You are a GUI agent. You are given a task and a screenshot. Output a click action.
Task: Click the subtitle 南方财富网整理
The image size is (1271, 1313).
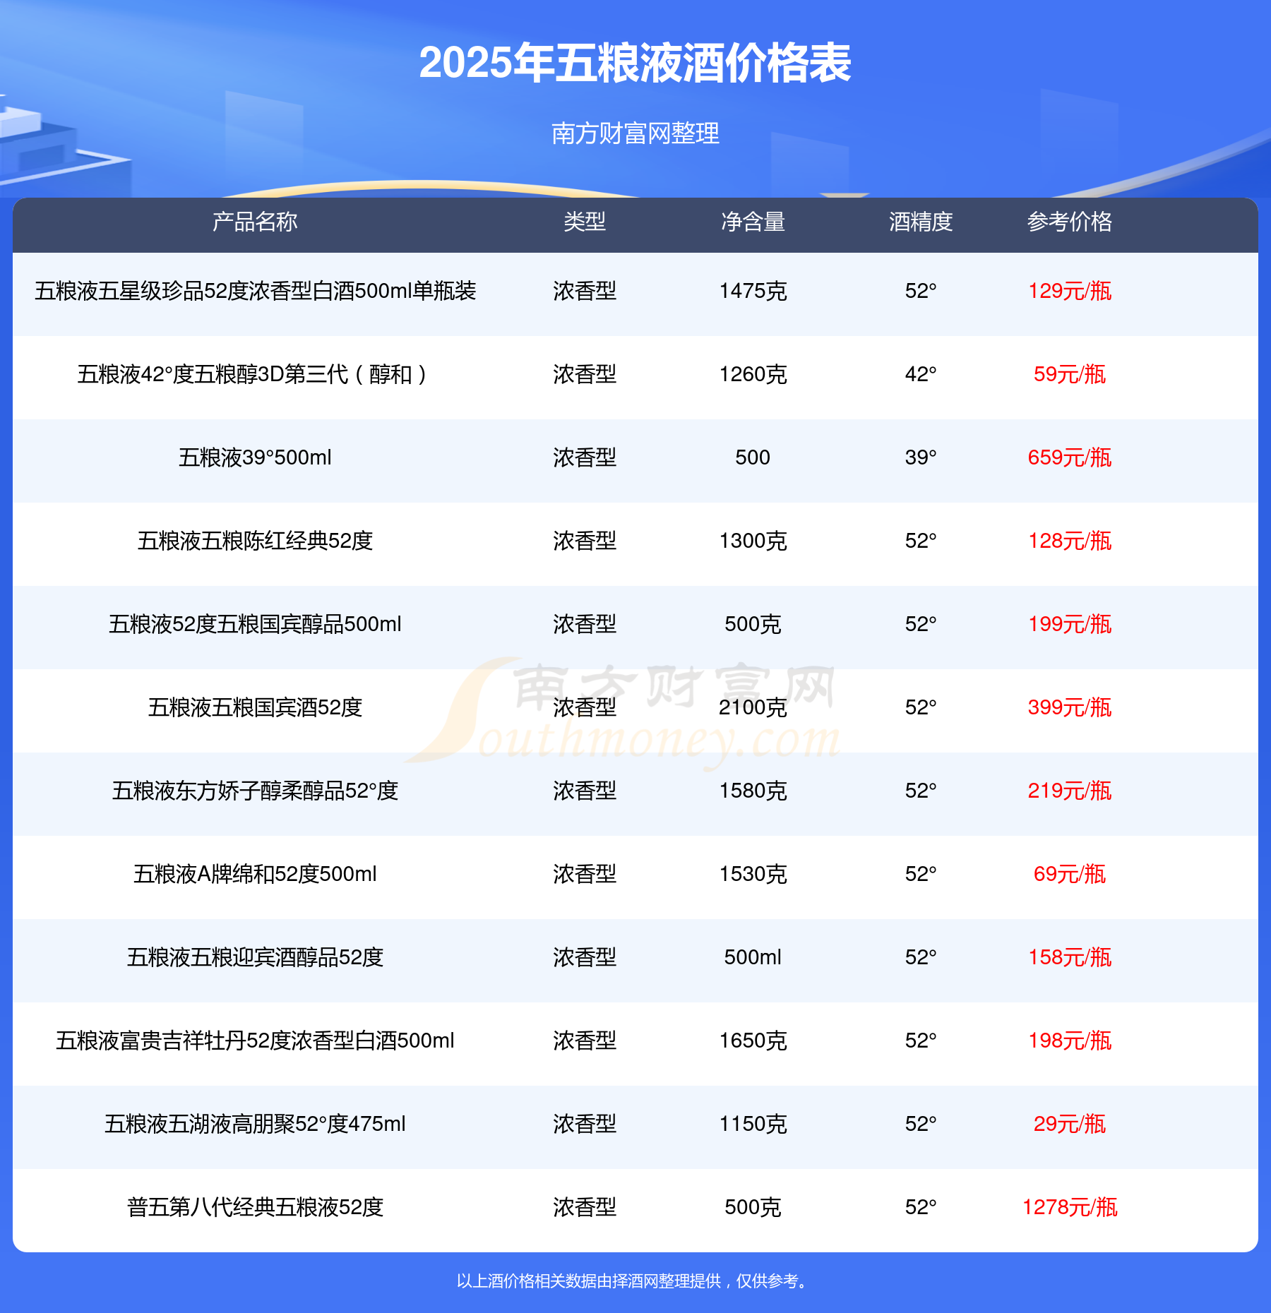pos(635,133)
